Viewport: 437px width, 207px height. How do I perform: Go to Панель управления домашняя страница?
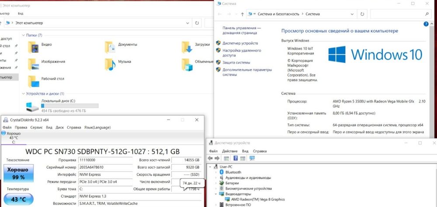tap(242, 31)
